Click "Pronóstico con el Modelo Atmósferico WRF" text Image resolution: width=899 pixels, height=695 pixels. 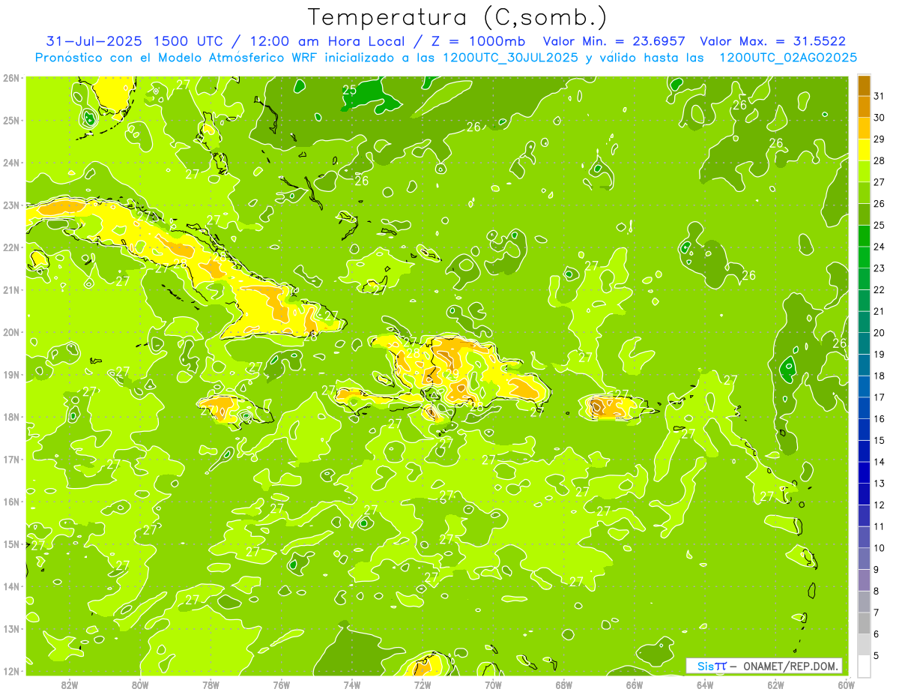coord(178,58)
